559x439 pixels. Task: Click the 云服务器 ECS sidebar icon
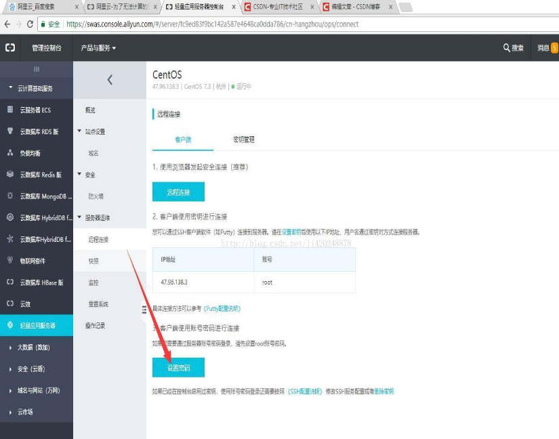pyautogui.click(x=10, y=109)
